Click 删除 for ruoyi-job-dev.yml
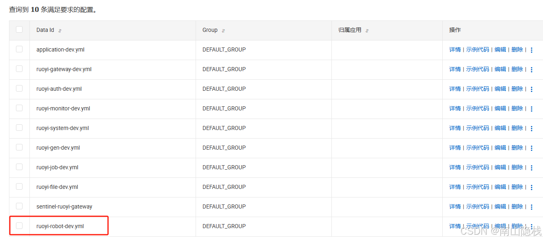The height and width of the screenshot is (240, 543). coord(517,167)
